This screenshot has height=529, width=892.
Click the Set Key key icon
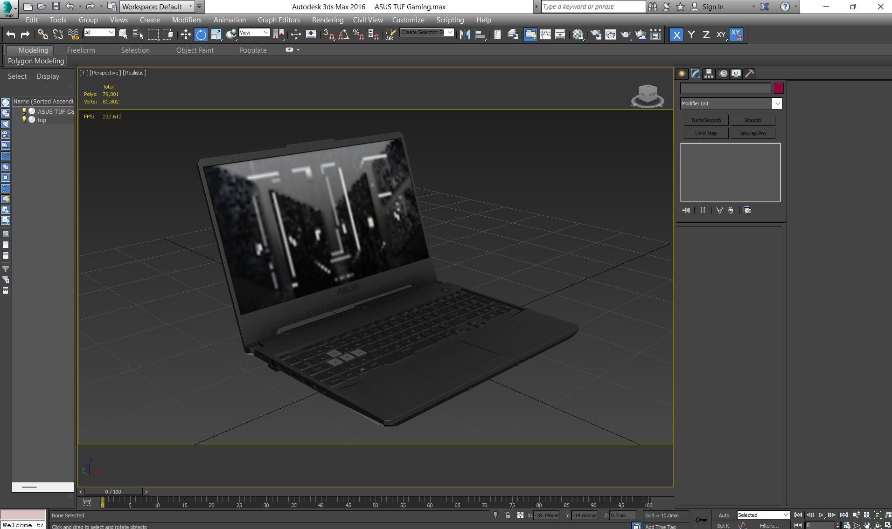click(701, 520)
